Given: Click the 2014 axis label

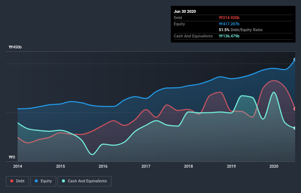Looking at the screenshot, I should [18, 166].
